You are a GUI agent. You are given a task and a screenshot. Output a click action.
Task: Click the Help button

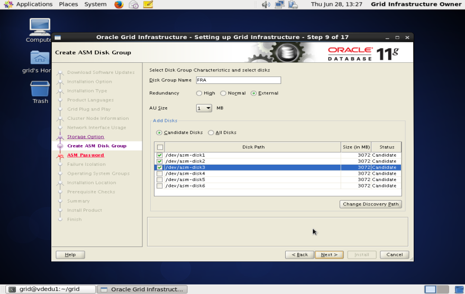[70, 254]
